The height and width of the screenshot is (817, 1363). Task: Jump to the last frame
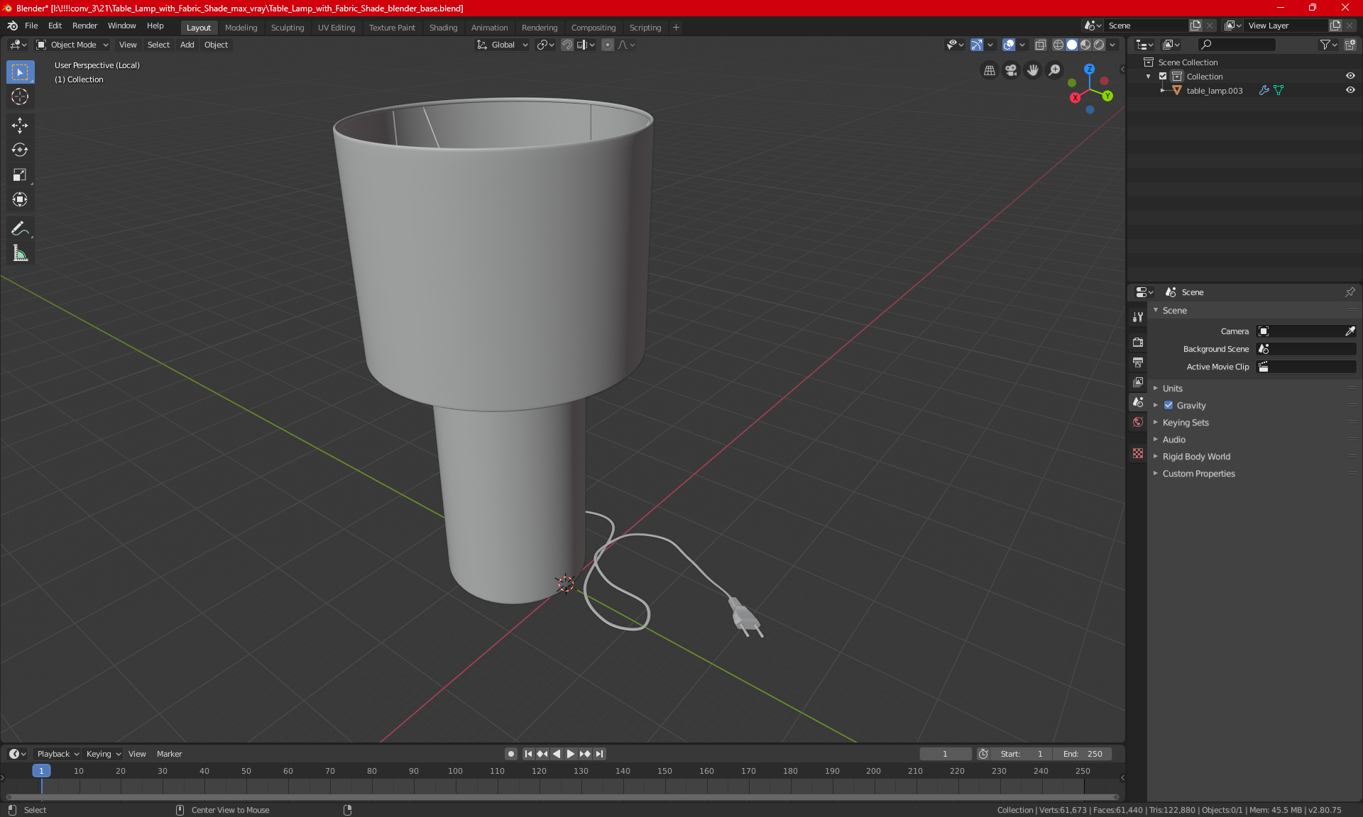pos(600,754)
